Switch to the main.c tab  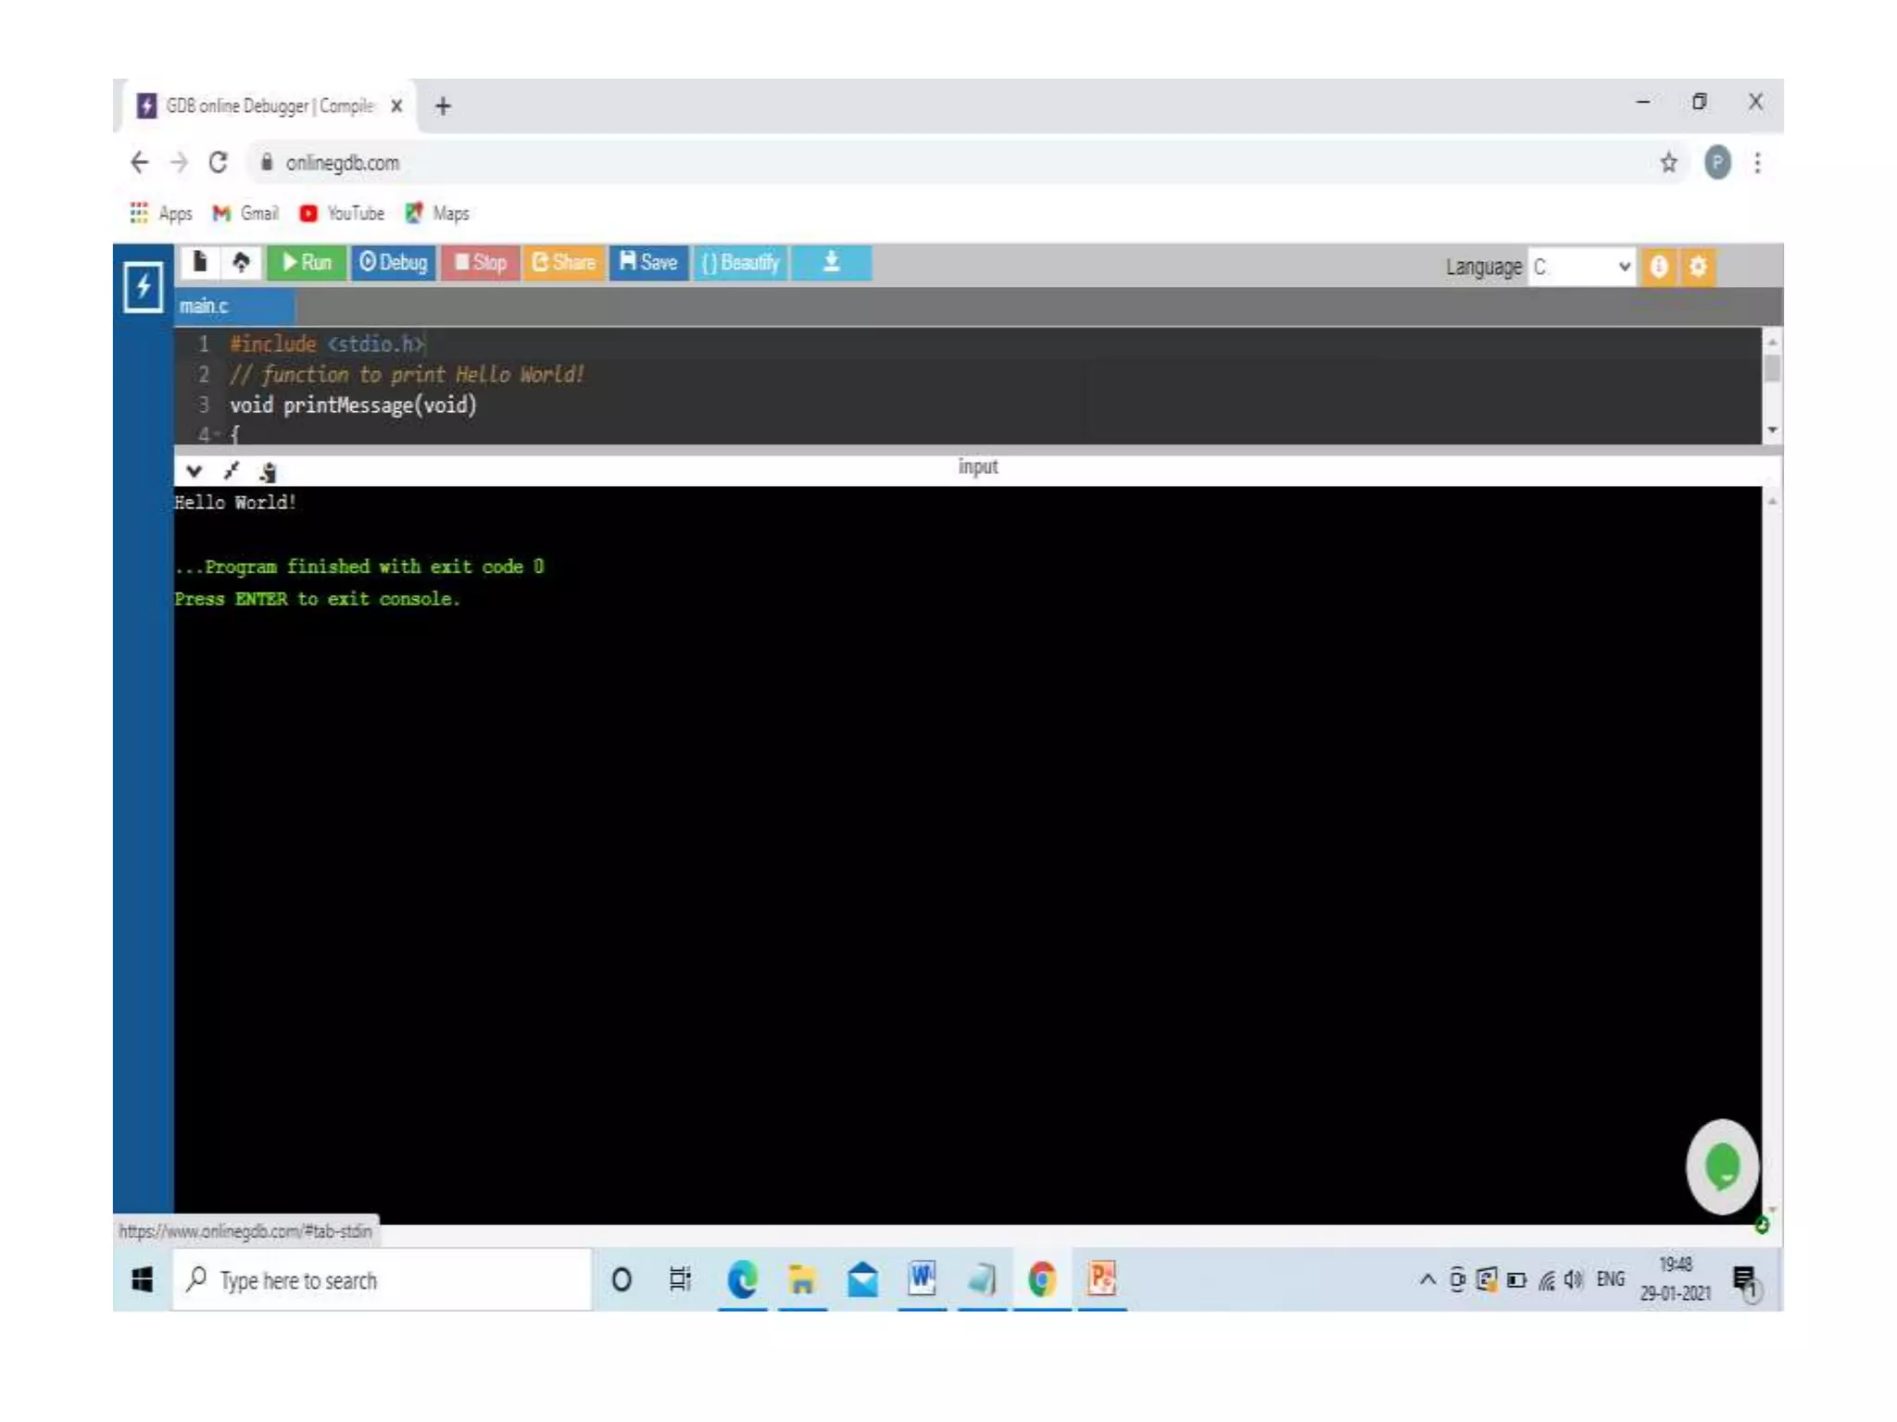click(x=205, y=306)
